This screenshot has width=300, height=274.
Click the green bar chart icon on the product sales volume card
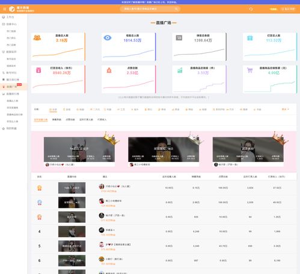pos(180,70)
